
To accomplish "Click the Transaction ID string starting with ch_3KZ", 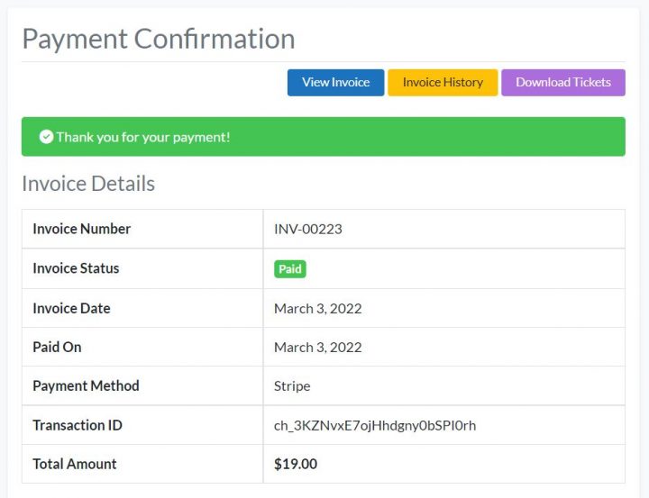I will 375,425.
